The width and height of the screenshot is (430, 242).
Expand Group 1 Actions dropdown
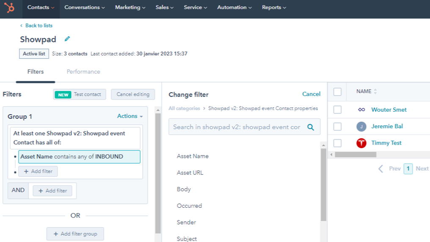click(x=130, y=116)
